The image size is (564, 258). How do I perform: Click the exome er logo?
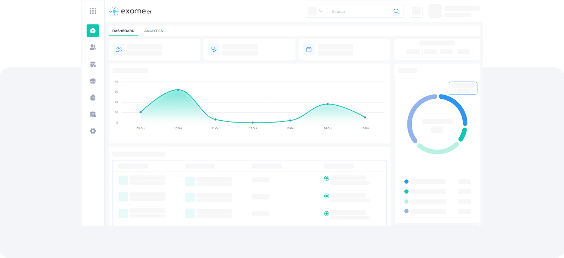point(131,11)
